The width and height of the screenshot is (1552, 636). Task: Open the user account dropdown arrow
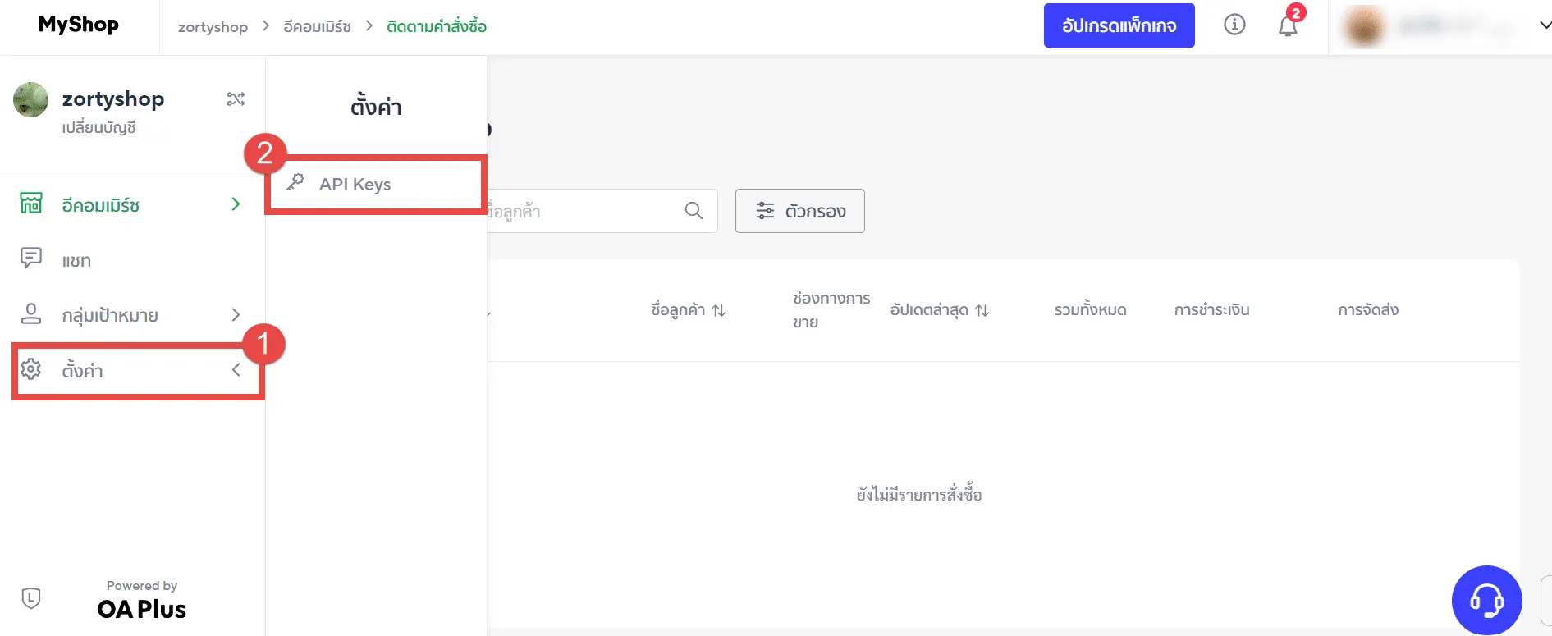pos(1544,25)
